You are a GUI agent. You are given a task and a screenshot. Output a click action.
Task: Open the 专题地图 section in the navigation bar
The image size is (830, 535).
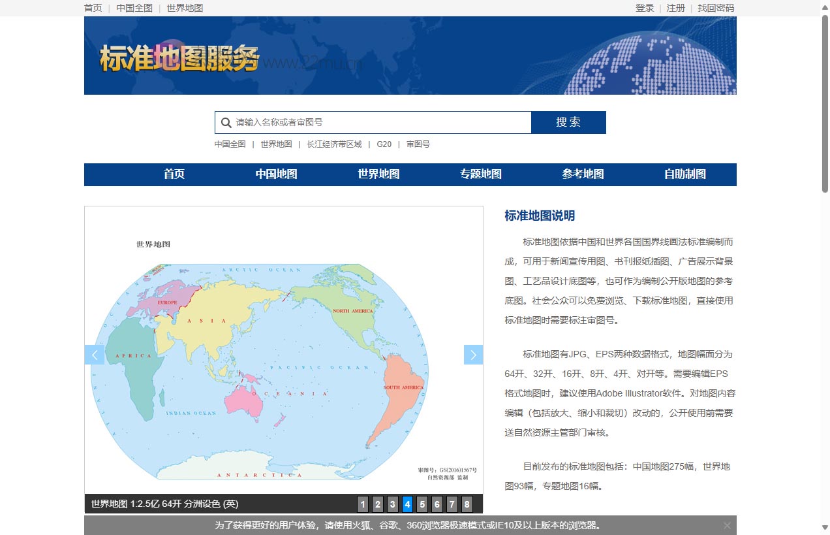coord(480,174)
